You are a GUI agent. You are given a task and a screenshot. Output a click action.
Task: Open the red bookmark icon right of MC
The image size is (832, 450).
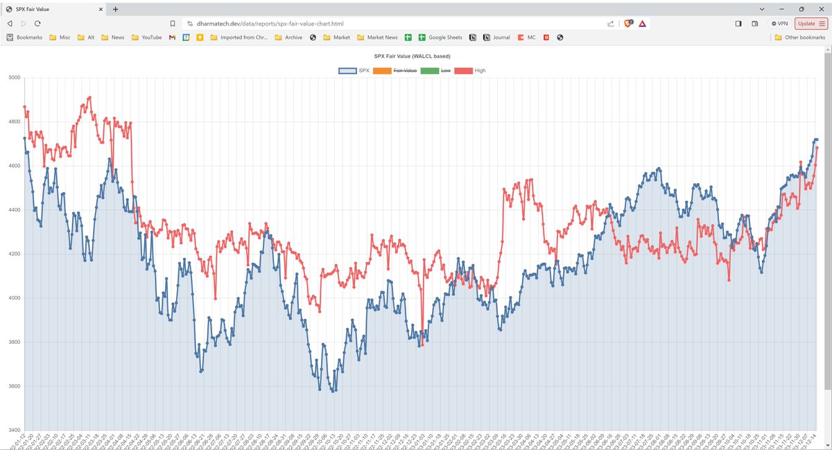[546, 37]
